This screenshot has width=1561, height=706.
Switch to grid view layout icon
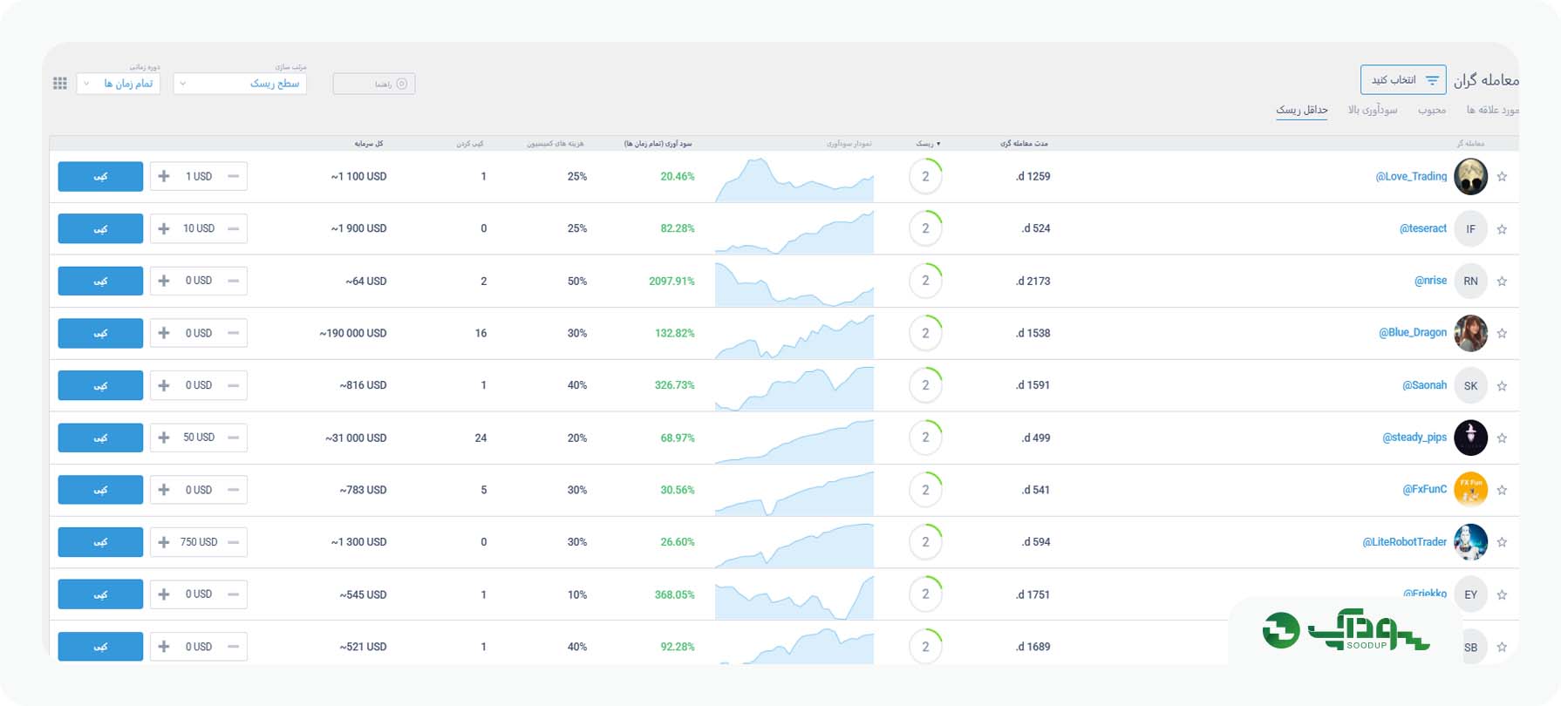[x=60, y=83]
